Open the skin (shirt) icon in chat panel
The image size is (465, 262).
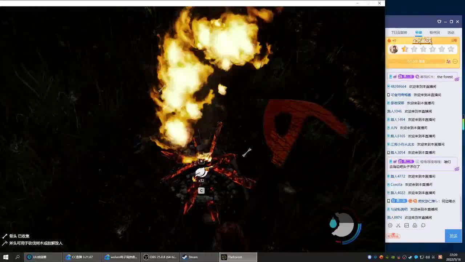[x=439, y=21]
